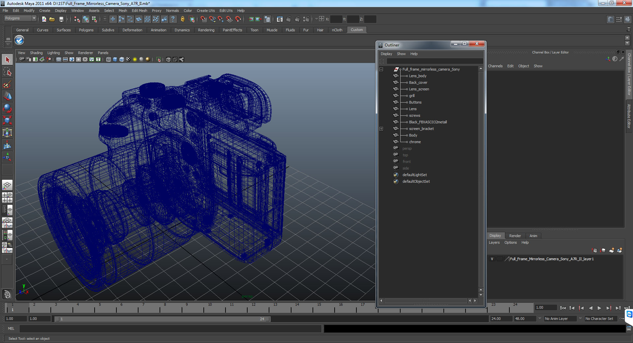Open shelf menu arrow below shelf tab icon
This screenshot has width=633, height=343.
click(x=8, y=44)
